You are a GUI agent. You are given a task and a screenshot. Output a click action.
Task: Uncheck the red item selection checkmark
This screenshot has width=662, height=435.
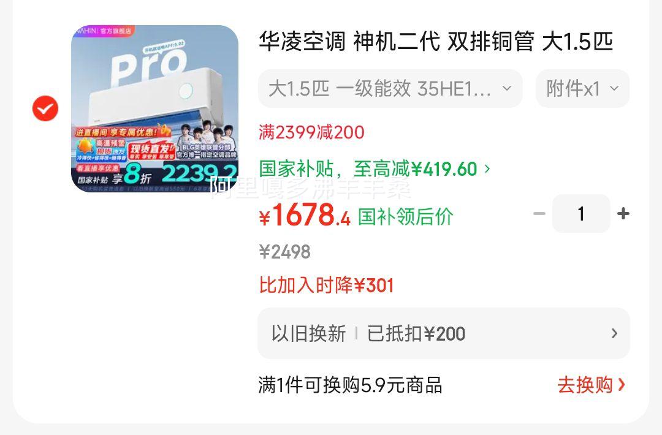click(x=45, y=108)
